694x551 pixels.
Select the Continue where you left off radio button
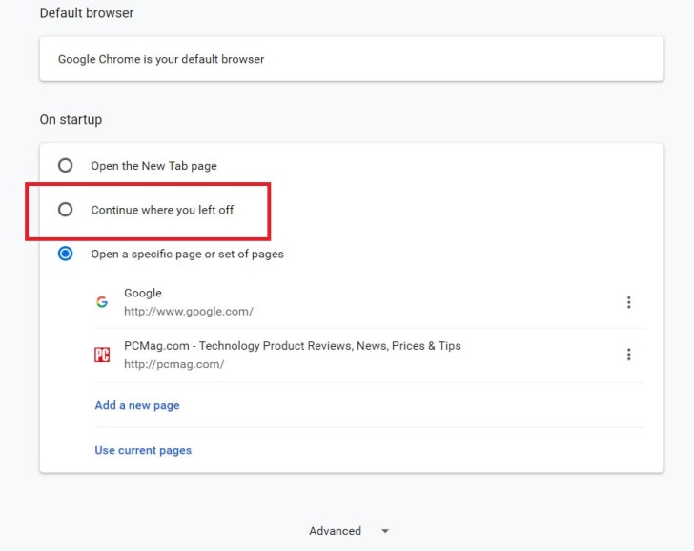point(65,210)
